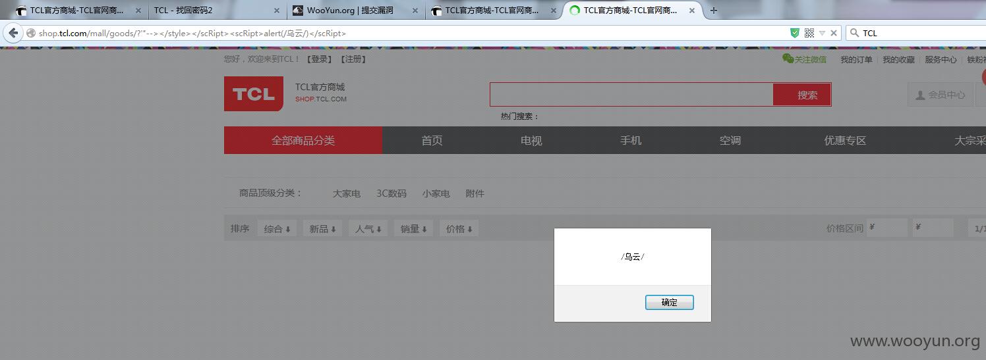The height and width of the screenshot is (360, 986).
Task: Open 我的收藏 link
Action: click(x=898, y=60)
